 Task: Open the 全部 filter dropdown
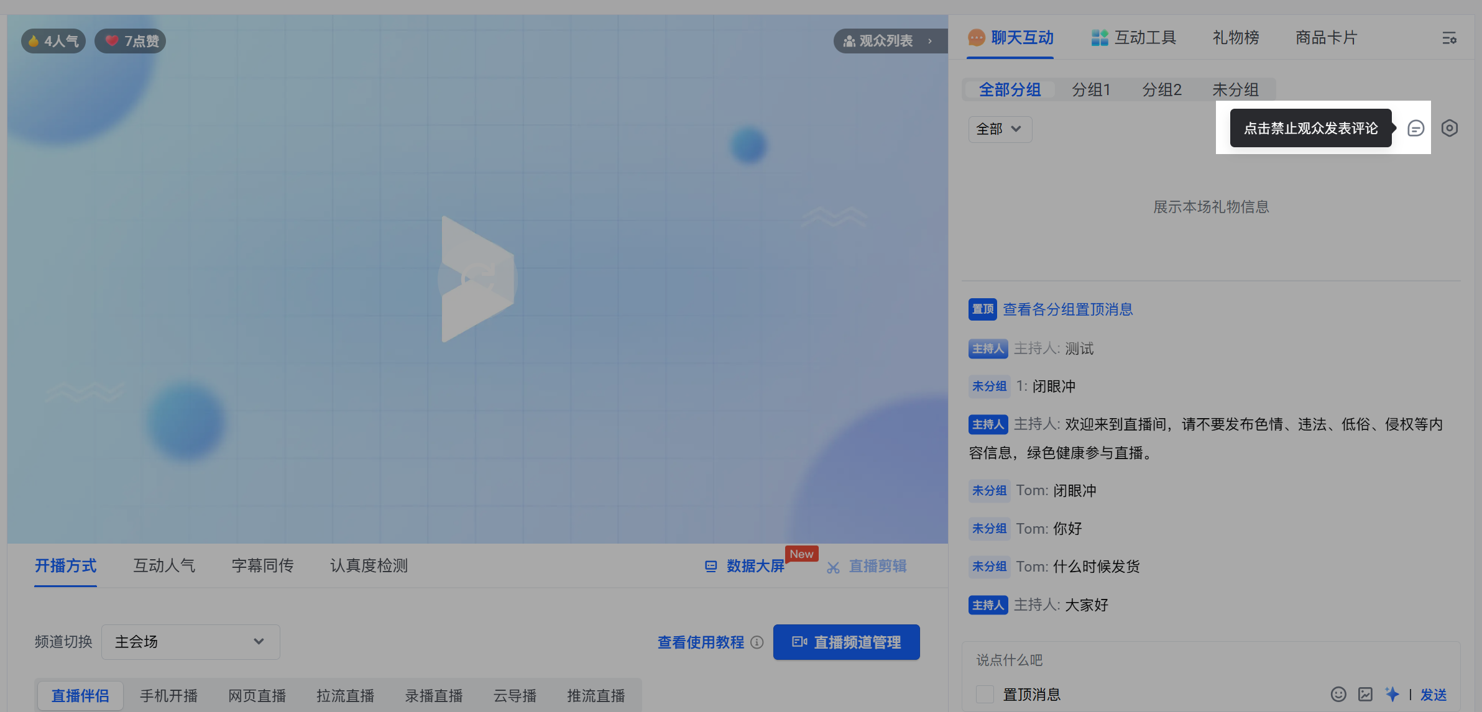point(1000,129)
